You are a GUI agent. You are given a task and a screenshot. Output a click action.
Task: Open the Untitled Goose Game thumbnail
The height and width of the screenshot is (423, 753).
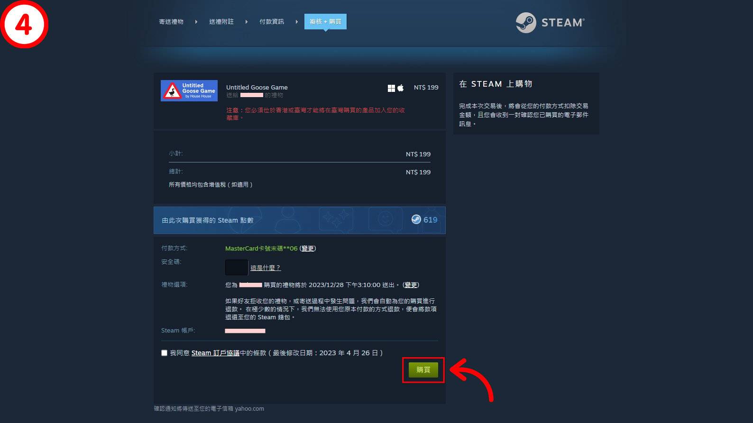point(189,90)
